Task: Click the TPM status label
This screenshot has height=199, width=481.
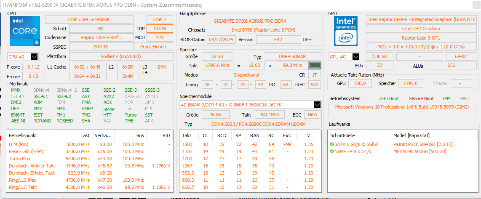Action: [446, 98]
